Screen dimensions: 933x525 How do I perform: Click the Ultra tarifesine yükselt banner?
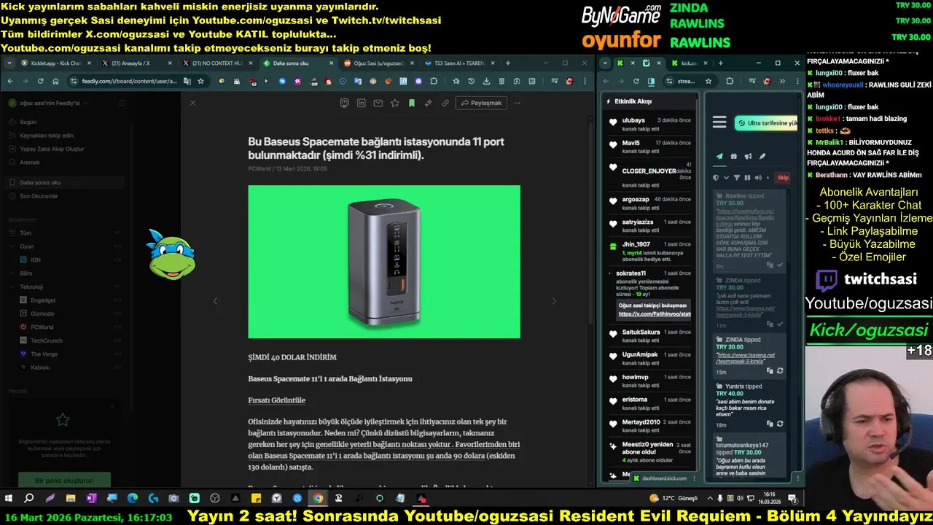pyautogui.click(x=766, y=123)
